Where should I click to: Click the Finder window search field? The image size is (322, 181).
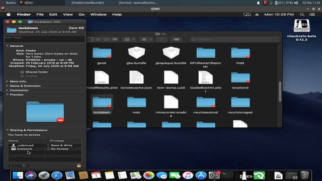pos(235,39)
